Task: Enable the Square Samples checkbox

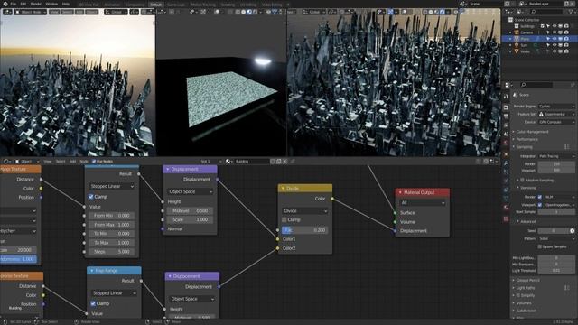Action: 540,246
